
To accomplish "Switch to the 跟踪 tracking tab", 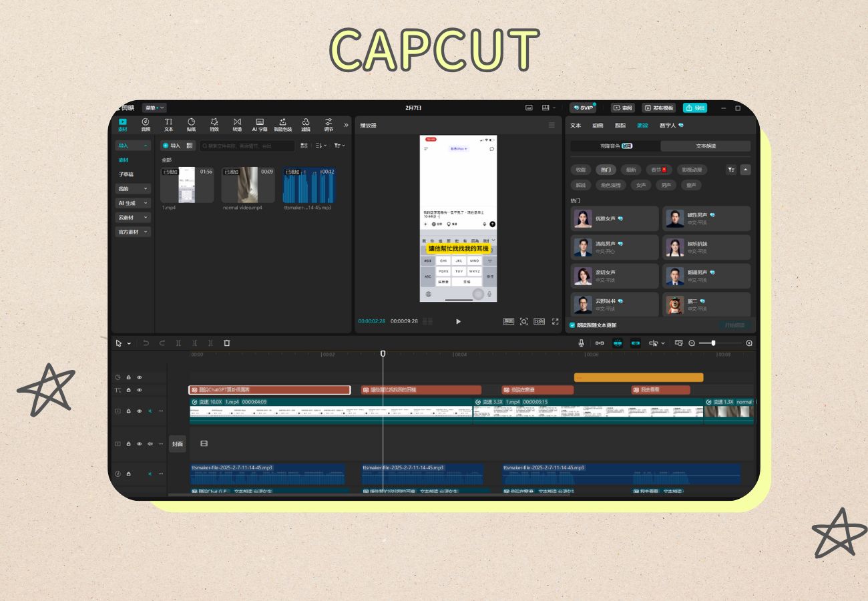I will tap(620, 125).
